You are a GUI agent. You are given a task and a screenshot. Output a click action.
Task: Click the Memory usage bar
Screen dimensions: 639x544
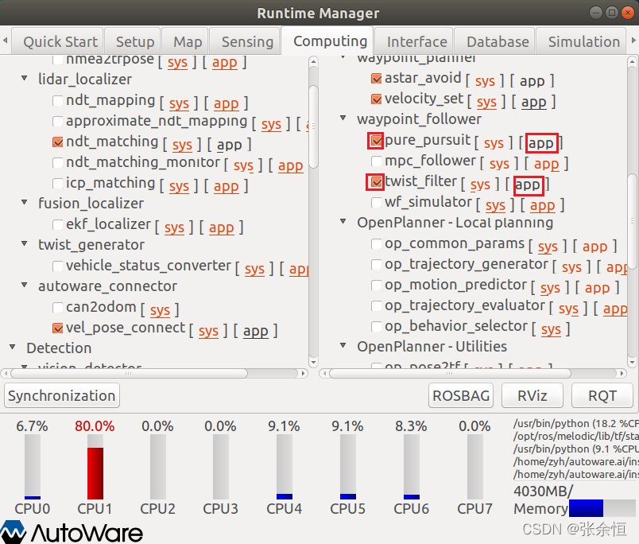[602, 508]
